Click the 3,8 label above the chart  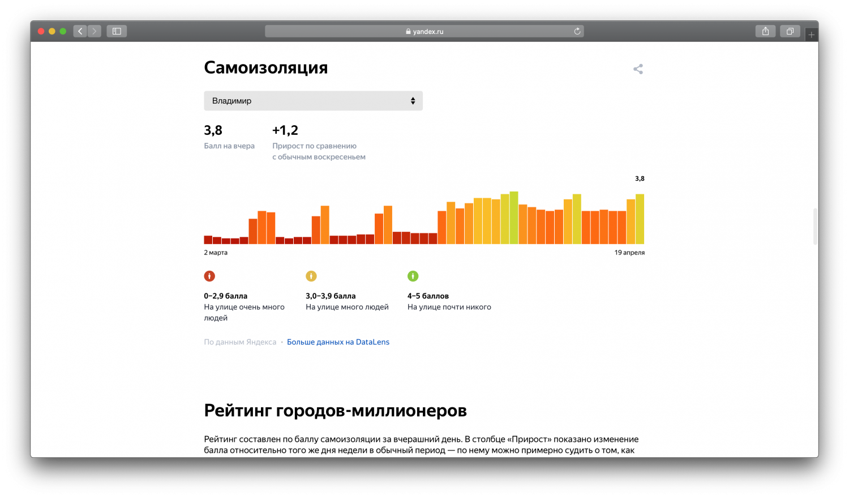point(640,178)
